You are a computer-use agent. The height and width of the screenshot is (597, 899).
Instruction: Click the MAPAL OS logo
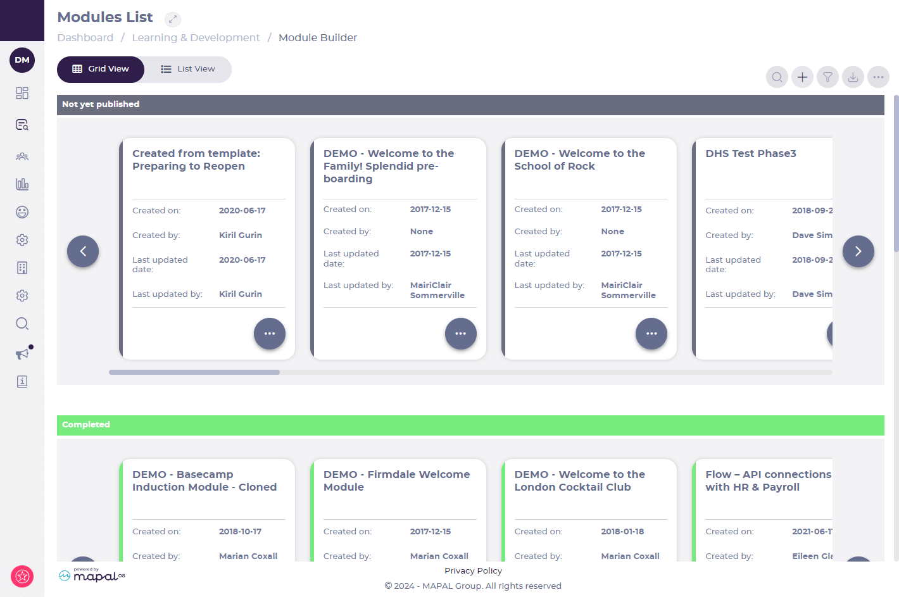[x=92, y=575]
